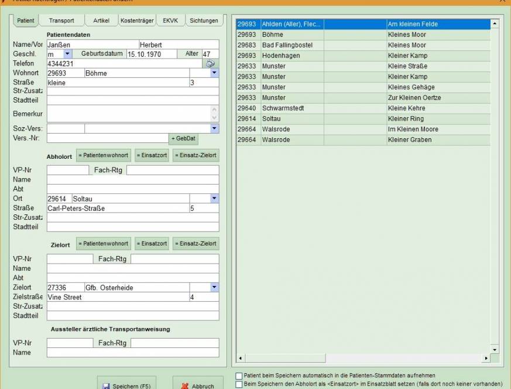Open the Soz-Vers insurance dropdown

214,128
